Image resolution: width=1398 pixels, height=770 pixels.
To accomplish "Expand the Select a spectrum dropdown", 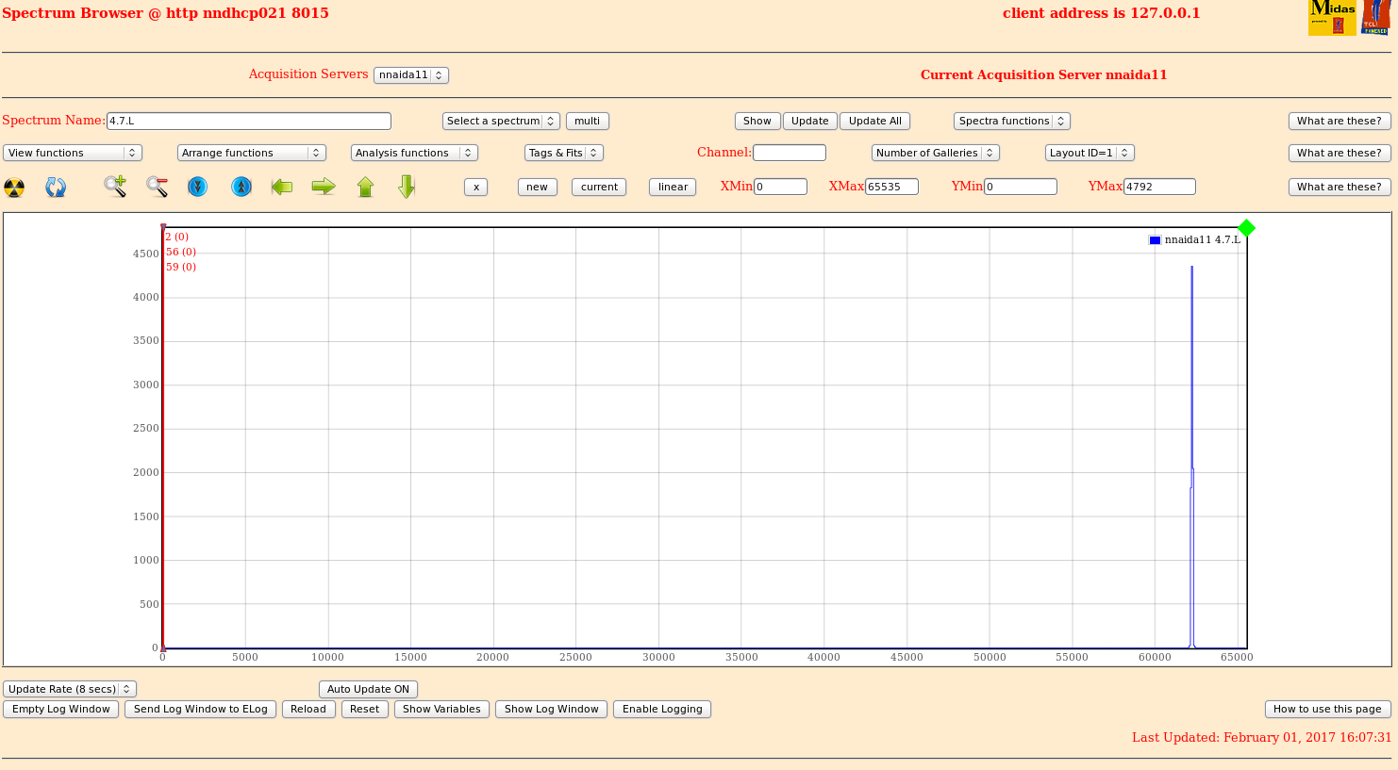I will (x=501, y=121).
